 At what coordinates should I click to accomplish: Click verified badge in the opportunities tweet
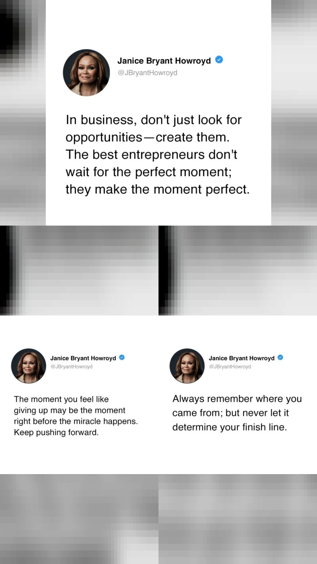(x=219, y=60)
